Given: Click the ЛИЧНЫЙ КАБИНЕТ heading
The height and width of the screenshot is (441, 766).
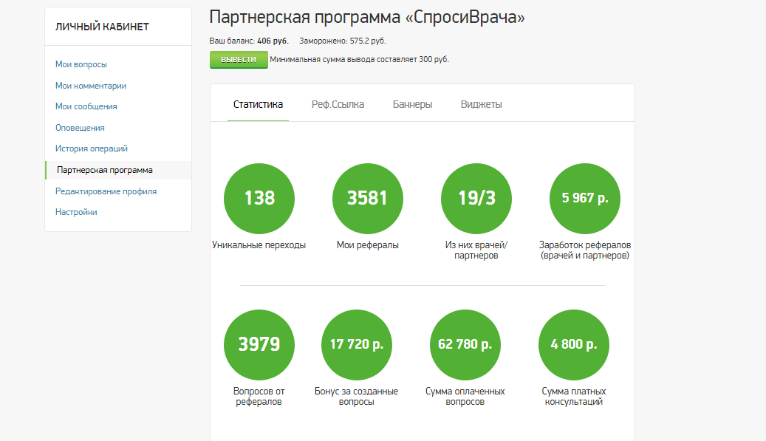Looking at the screenshot, I should point(102,27).
